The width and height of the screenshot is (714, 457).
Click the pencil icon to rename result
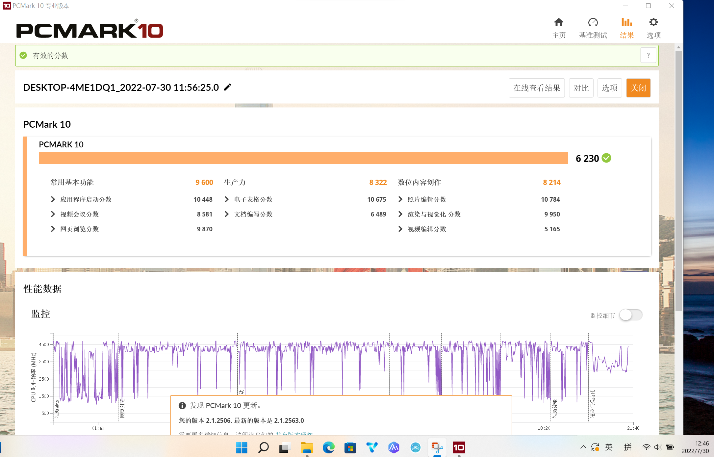[x=228, y=87]
